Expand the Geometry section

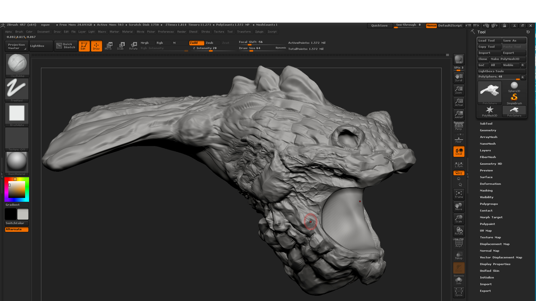click(488, 130)
